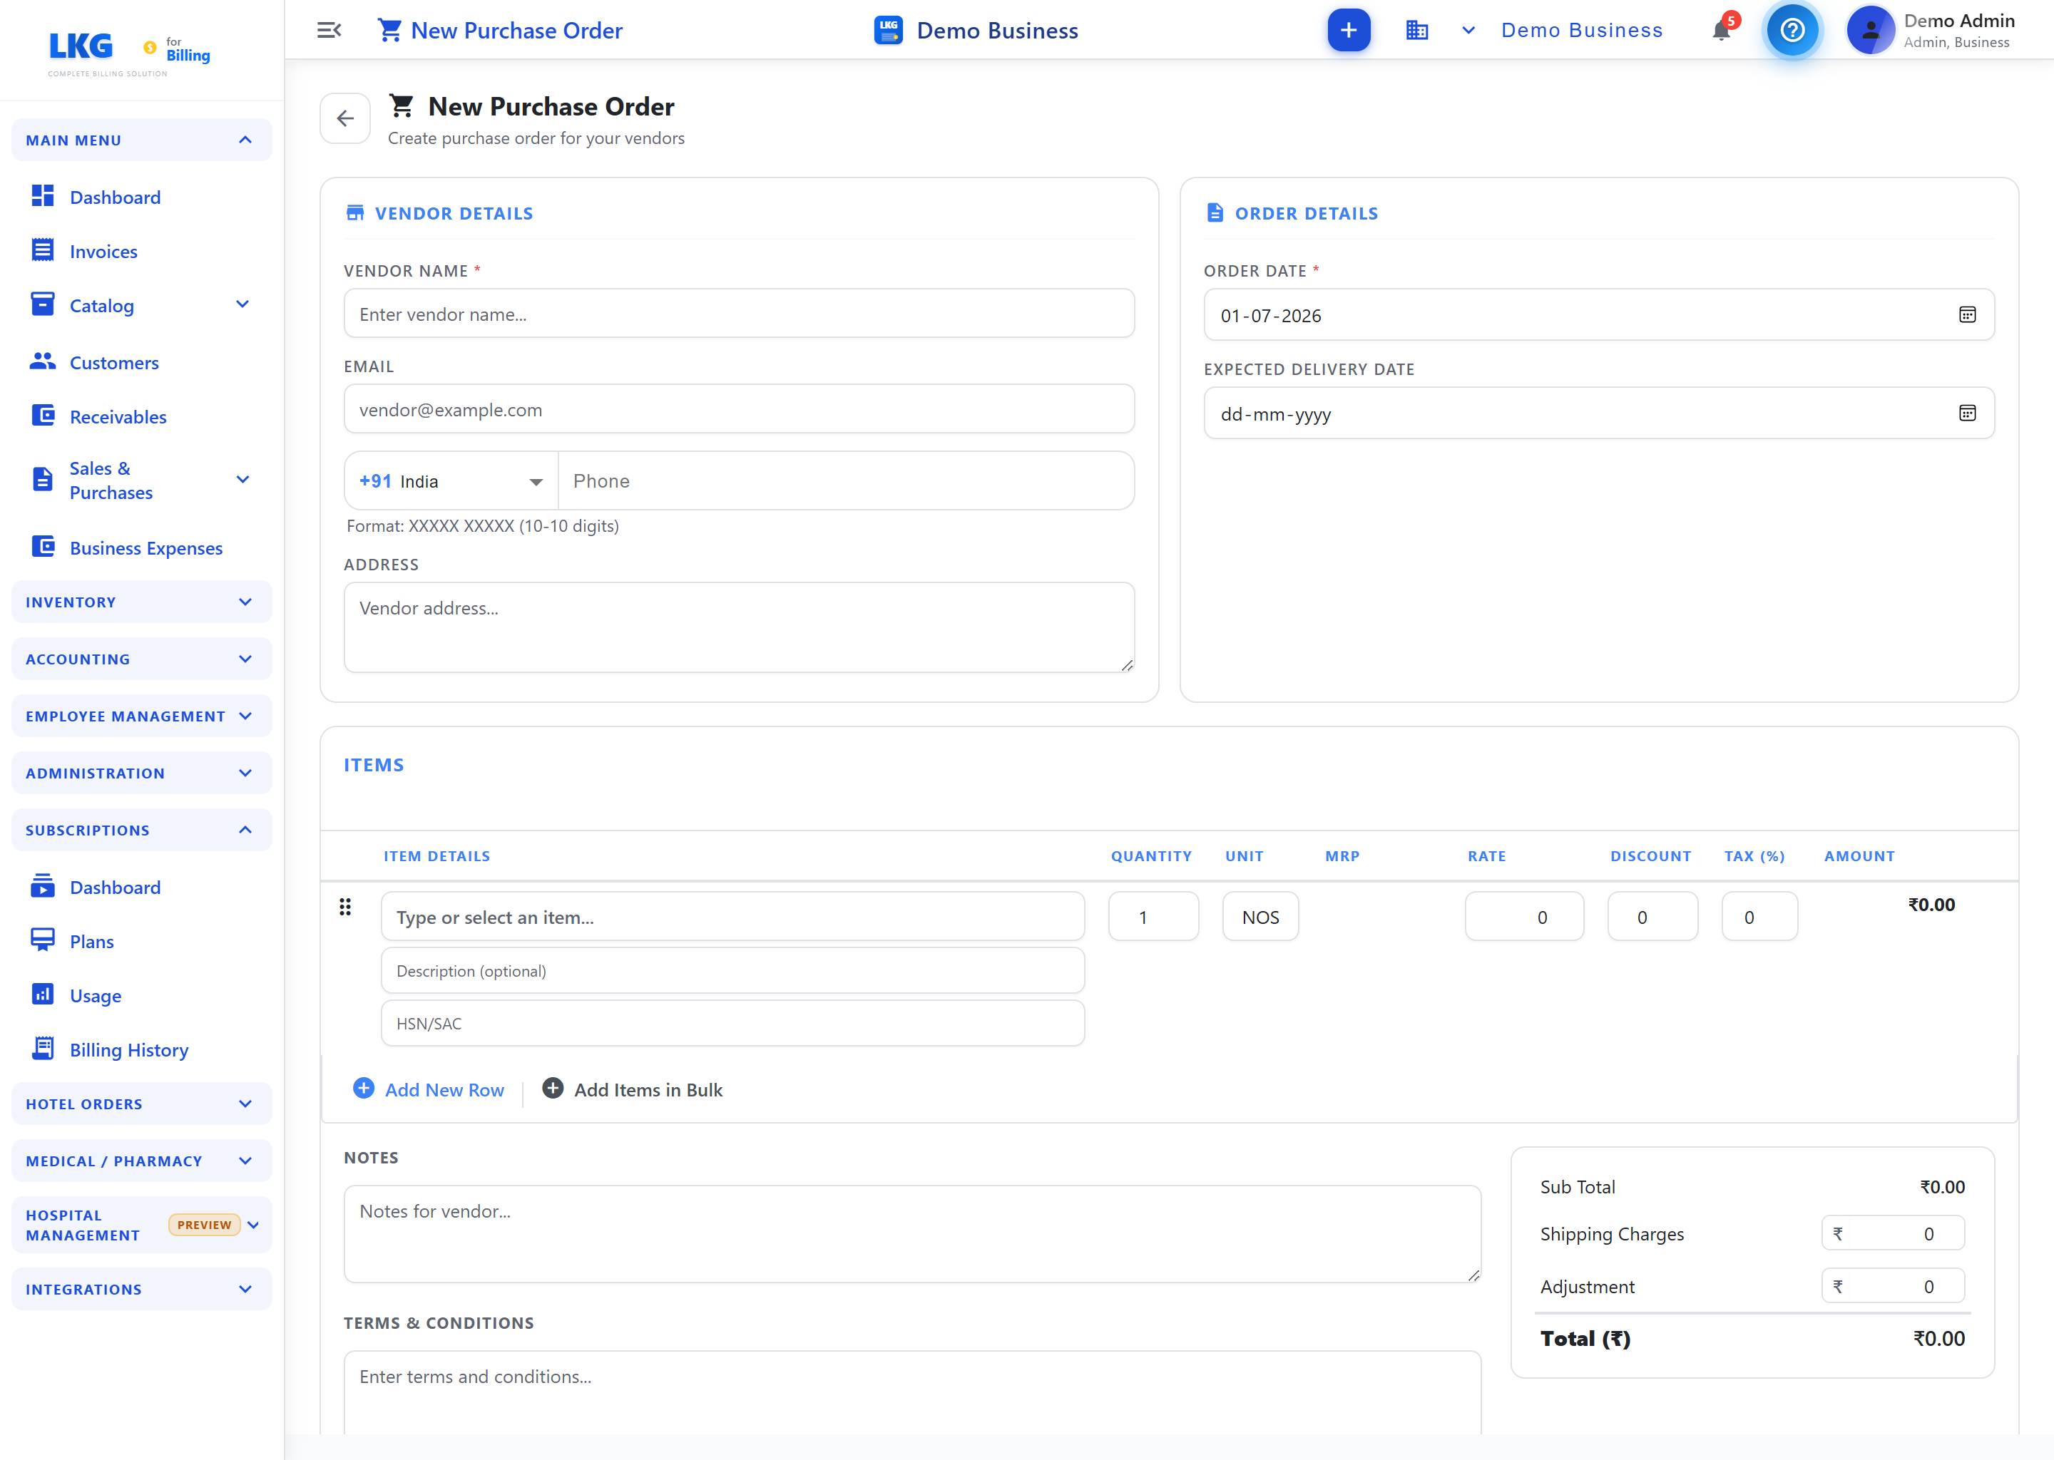The image size is (2054, 1460).
Task: Click the Plans sidebar icon
Action: 42,940
